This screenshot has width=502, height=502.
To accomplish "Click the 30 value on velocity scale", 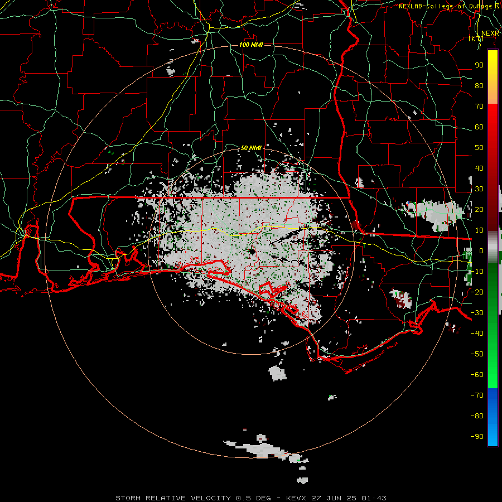I will pyautogui.click(x=479, y=189).
